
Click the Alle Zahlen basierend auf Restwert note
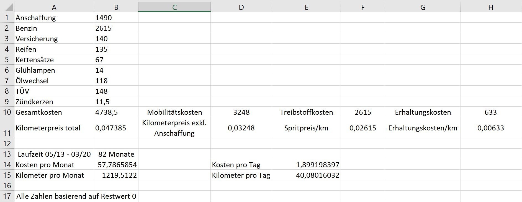click(x=76, y=196)
